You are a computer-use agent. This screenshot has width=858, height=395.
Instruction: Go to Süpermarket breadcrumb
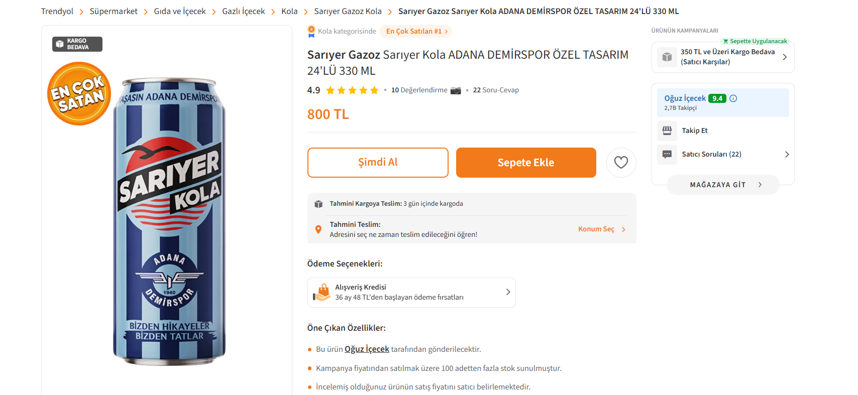(x=114, y=12)
